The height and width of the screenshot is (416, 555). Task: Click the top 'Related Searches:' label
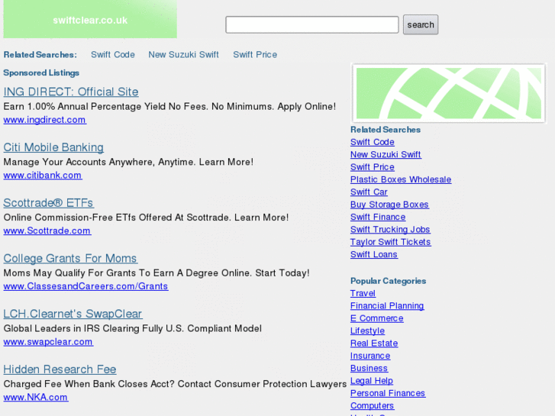[40, 55]
